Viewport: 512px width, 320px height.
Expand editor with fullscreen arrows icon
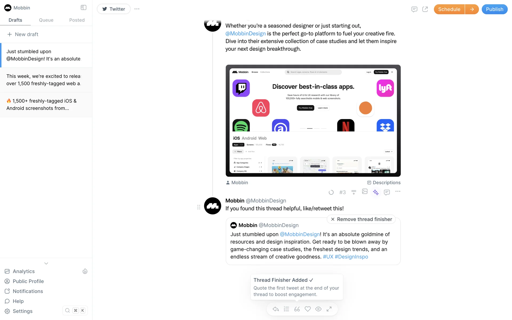tap(329, 309)
